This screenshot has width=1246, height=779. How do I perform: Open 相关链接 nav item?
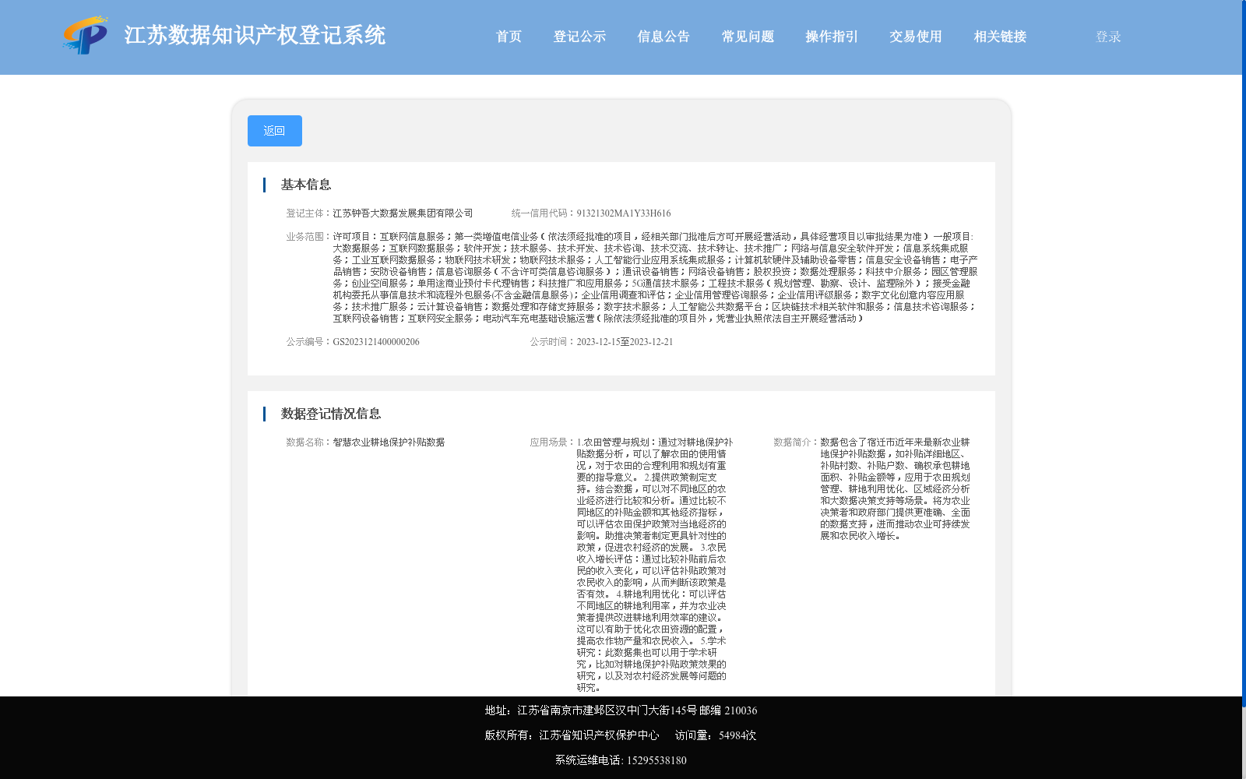tap(1000, 37)
